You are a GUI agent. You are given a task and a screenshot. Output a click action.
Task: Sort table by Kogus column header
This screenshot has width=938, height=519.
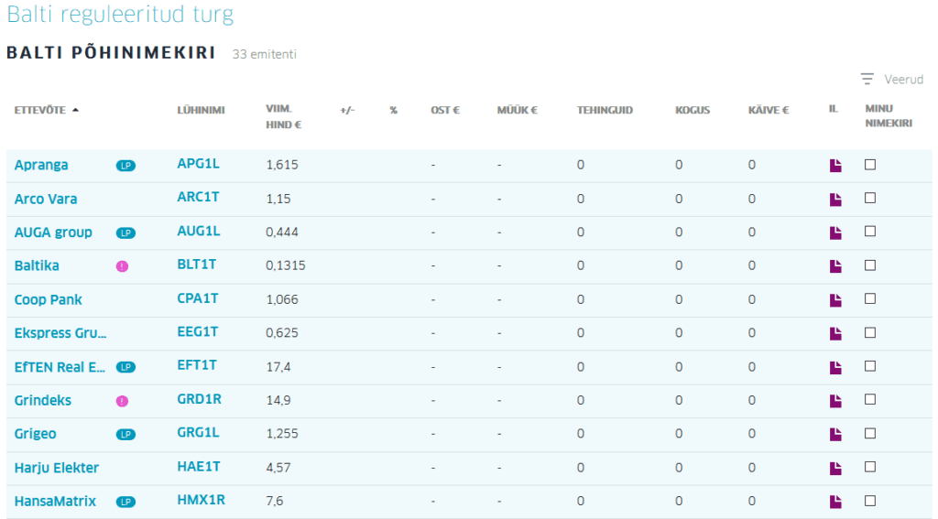click(x=693, y=110)
